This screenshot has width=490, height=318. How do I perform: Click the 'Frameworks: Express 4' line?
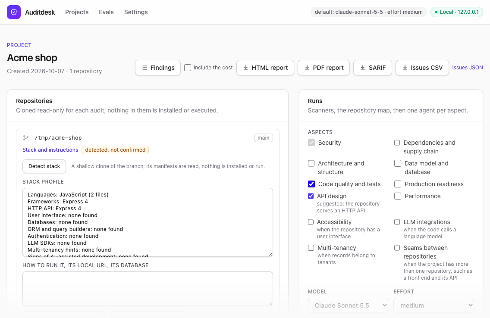pos(58,202)
